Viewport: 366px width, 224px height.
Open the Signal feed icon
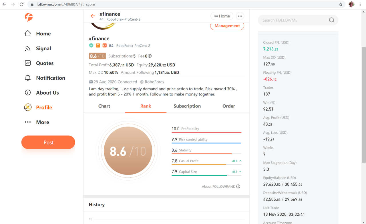tap(28, 49)
